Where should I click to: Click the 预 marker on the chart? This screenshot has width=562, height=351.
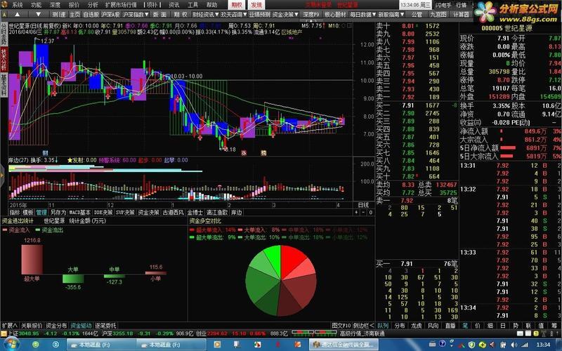click(263, 153)
